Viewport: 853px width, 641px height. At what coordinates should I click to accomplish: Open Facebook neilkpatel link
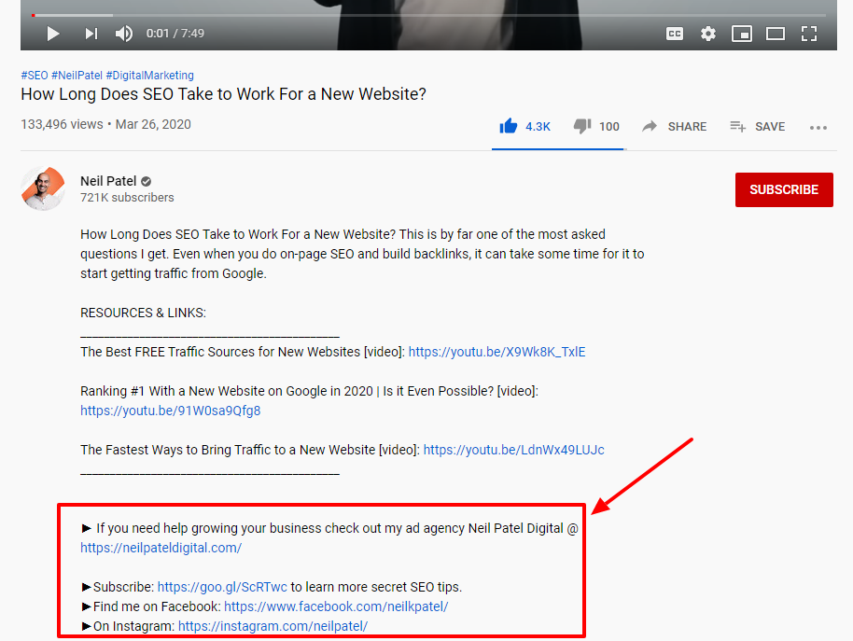pyautogui.click(x=336, y=606)
